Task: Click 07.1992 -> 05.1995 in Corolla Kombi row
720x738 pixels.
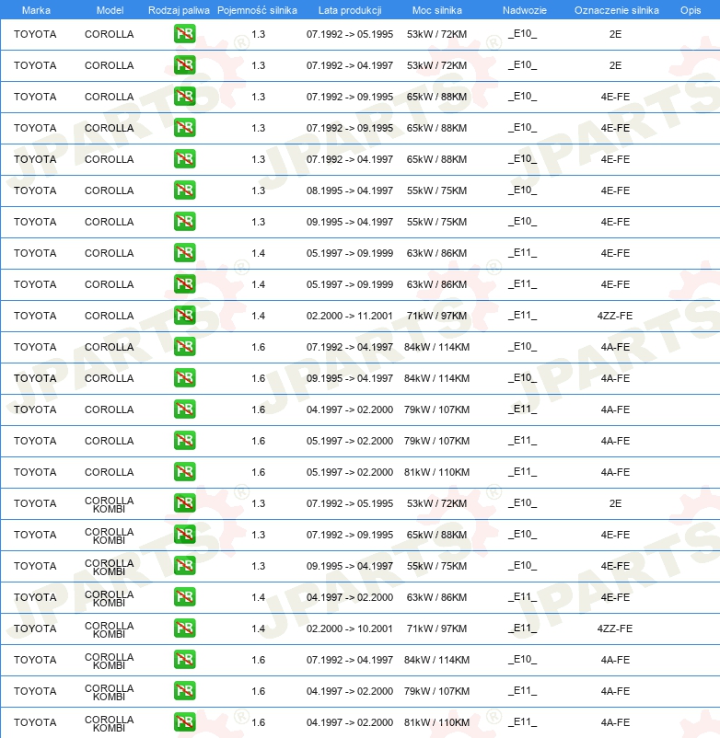Action: click(x=349, y=503)
